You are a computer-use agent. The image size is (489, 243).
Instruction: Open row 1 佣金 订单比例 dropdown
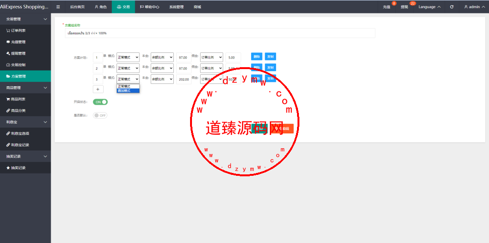pyautogui.click(x=212, y=57)
